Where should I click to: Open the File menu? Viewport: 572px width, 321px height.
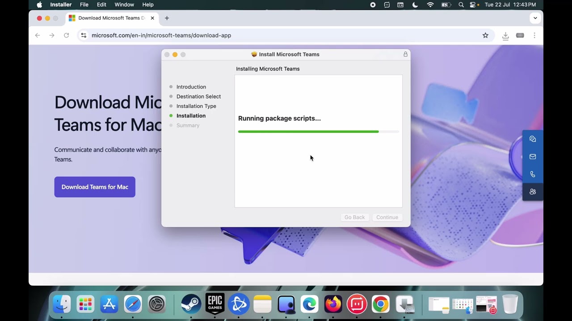(x=84, y=4)
